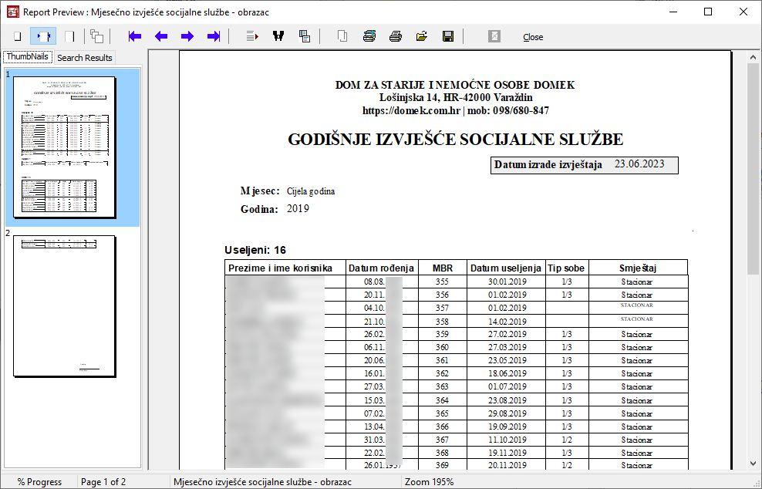Image resolution: width=762 pixels, height=489 pixels.
Task: Toggle Zoom to Width view mode
Action: (43, 36)
